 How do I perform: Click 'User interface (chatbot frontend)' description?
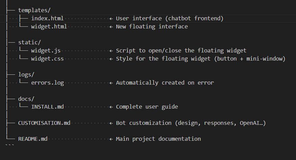(x=170, y=18)
